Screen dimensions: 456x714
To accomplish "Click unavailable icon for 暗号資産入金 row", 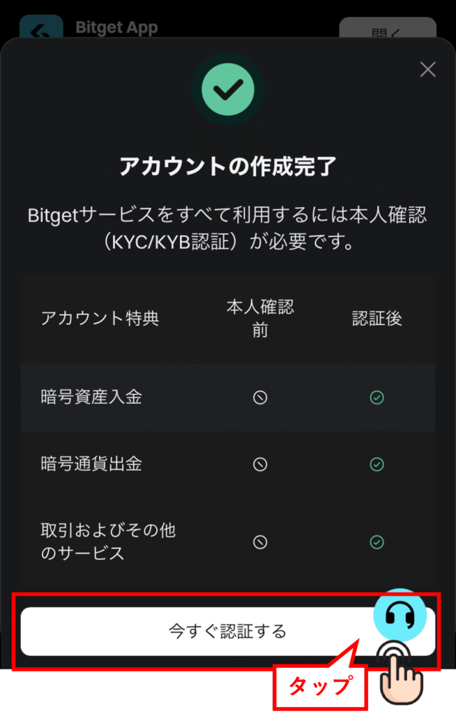I will pos(260,397).
